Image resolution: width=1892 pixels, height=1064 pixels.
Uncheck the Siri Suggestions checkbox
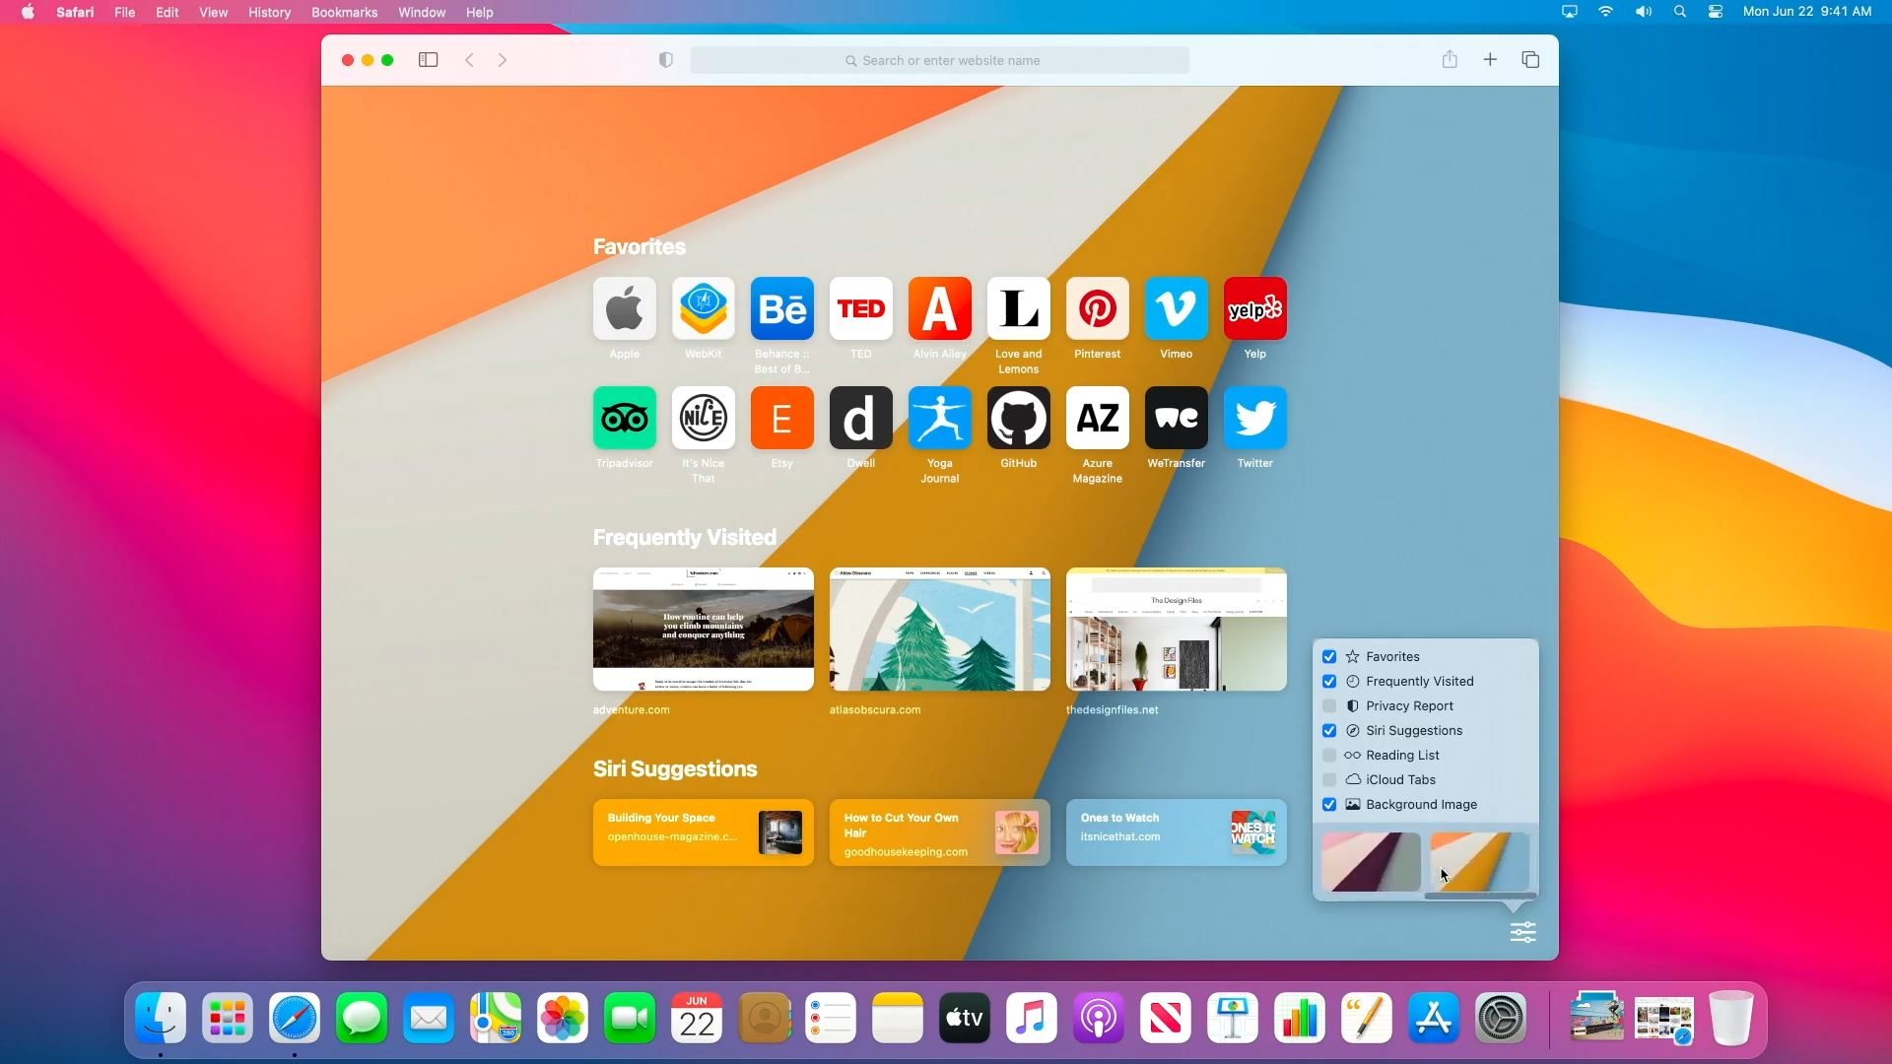tap(1329, 731)
